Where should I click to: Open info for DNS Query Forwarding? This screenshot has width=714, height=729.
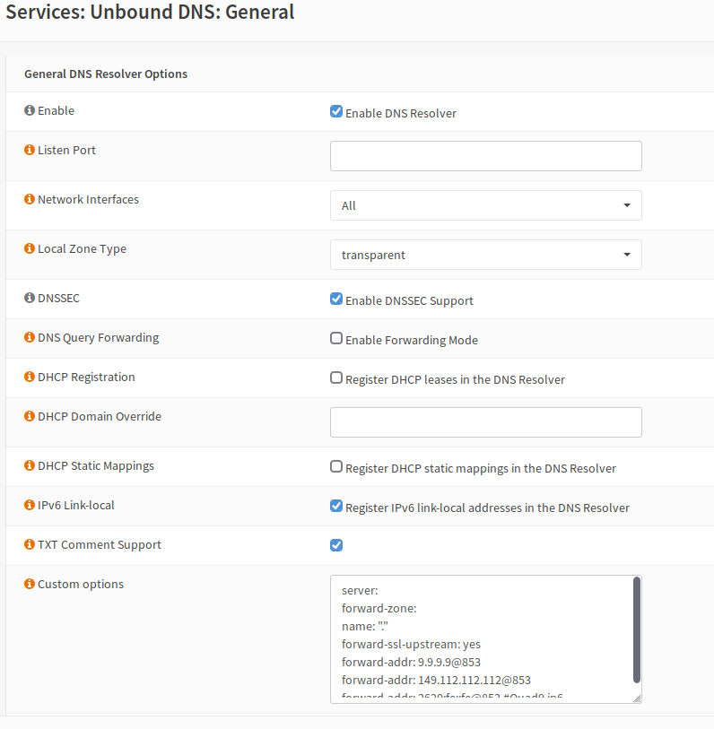[x=29, y=337]
